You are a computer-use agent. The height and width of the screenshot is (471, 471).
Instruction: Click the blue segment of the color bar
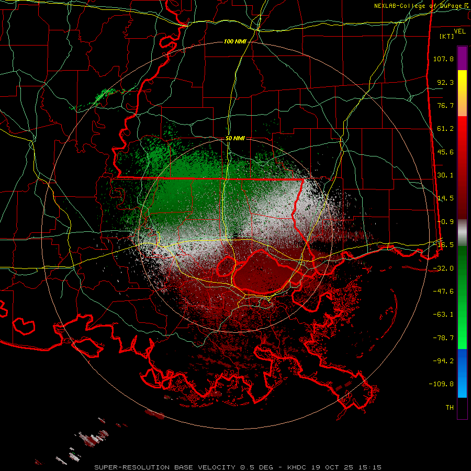[x=462, y=373]
